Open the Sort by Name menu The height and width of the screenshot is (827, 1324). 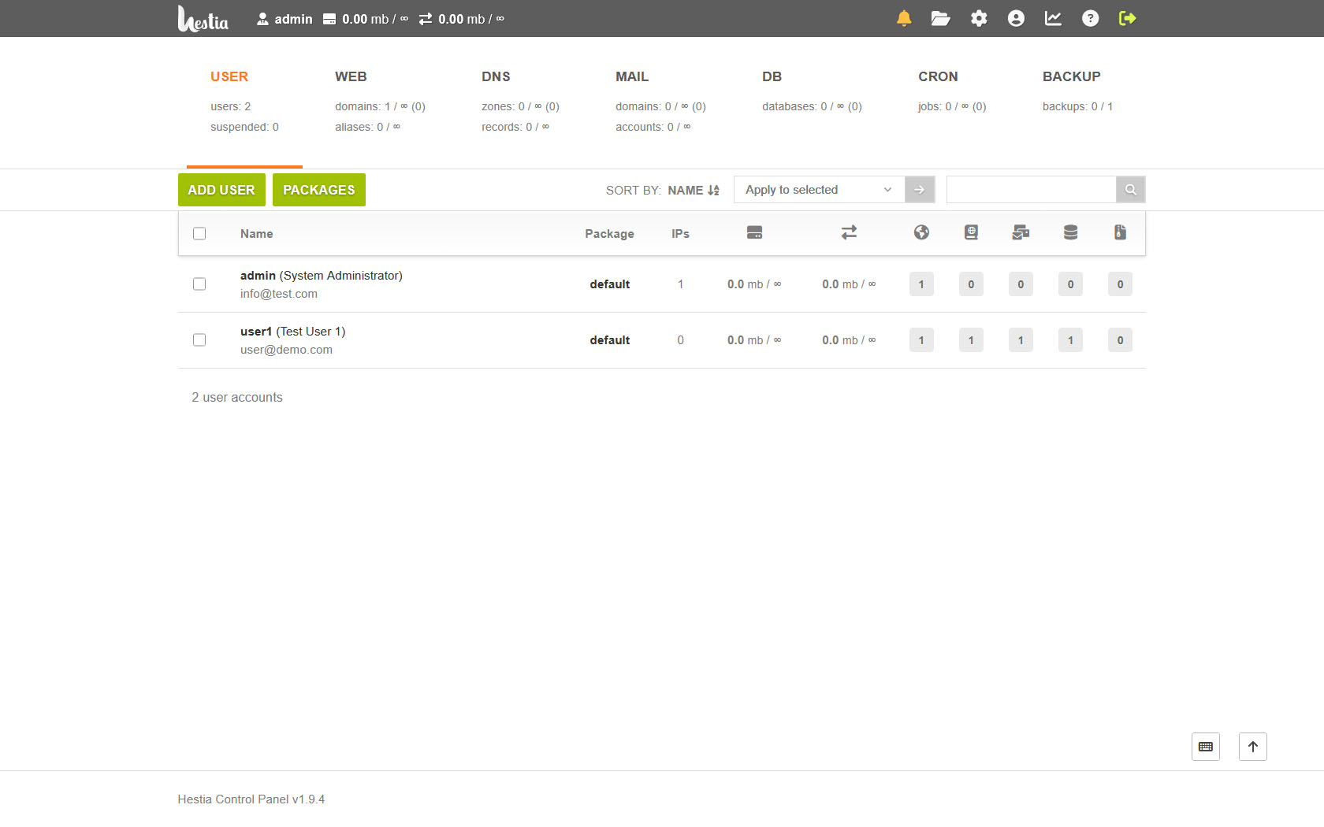pos(693,191)
